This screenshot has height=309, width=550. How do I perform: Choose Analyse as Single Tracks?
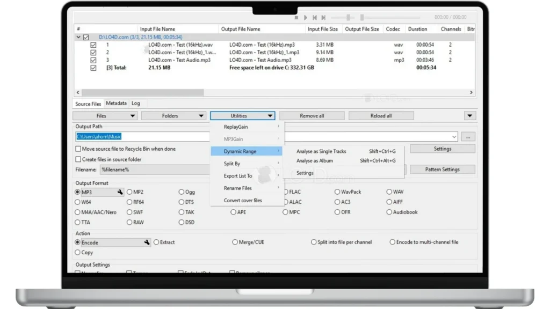click(321, 152)
